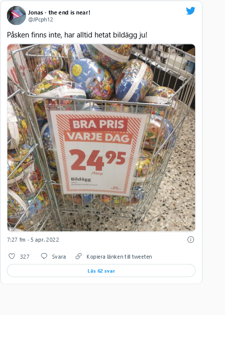Click the 24.95 price in the photo

pyautogui.click(x=97, y=159)
